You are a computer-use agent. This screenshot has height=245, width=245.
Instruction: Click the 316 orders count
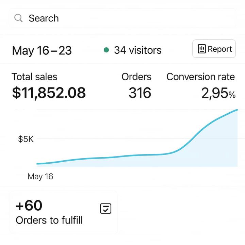[x=140, y=93]
